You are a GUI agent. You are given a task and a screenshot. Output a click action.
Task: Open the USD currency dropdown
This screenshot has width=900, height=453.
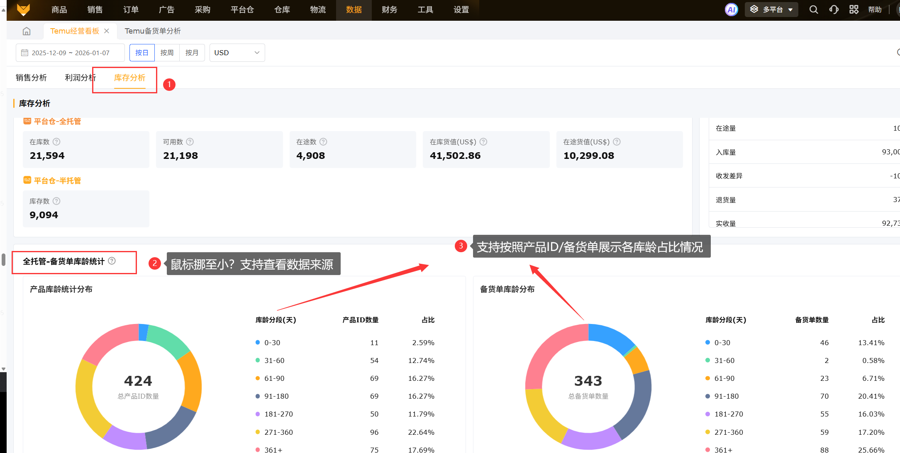(237, 53)
